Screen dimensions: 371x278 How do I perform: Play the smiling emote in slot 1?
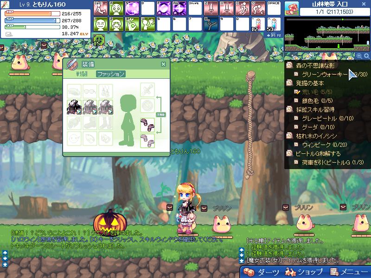point(101,24)
